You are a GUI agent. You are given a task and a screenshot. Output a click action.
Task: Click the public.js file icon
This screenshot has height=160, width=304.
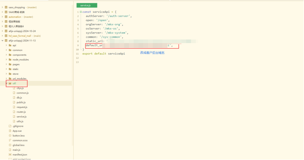coord(14,102)
